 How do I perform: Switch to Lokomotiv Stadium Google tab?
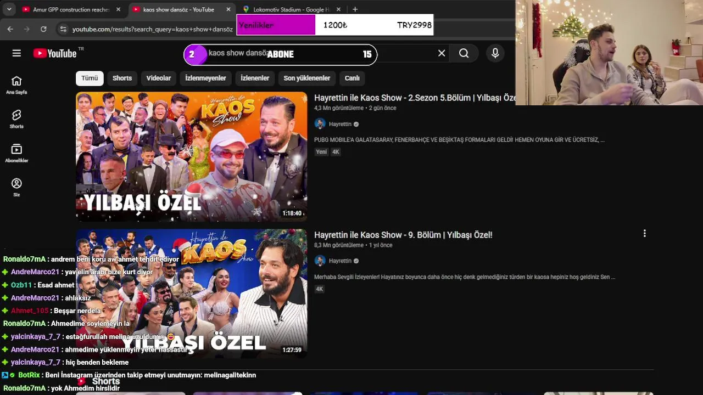click(x=291, y=9)
